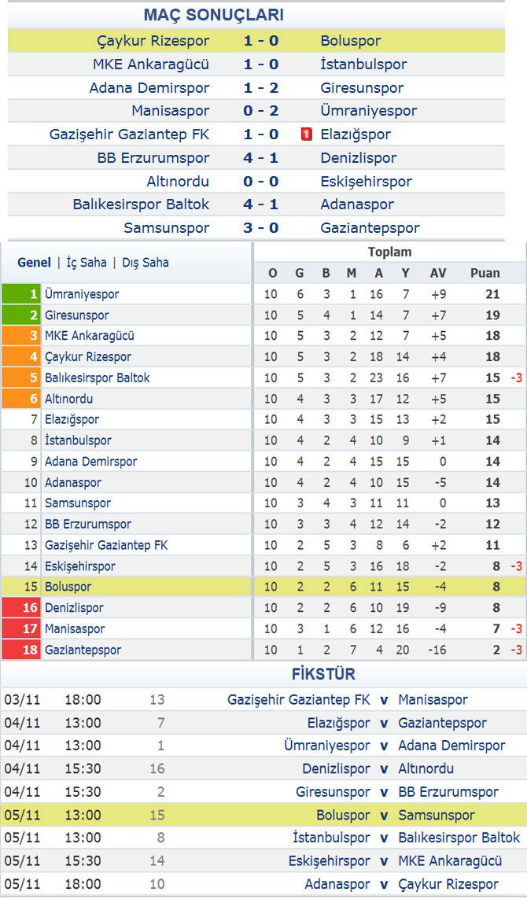
Task: Click the -3 penalty note beside Gaziantepspor
Action: pyautogui.click(x=517, y=650)
